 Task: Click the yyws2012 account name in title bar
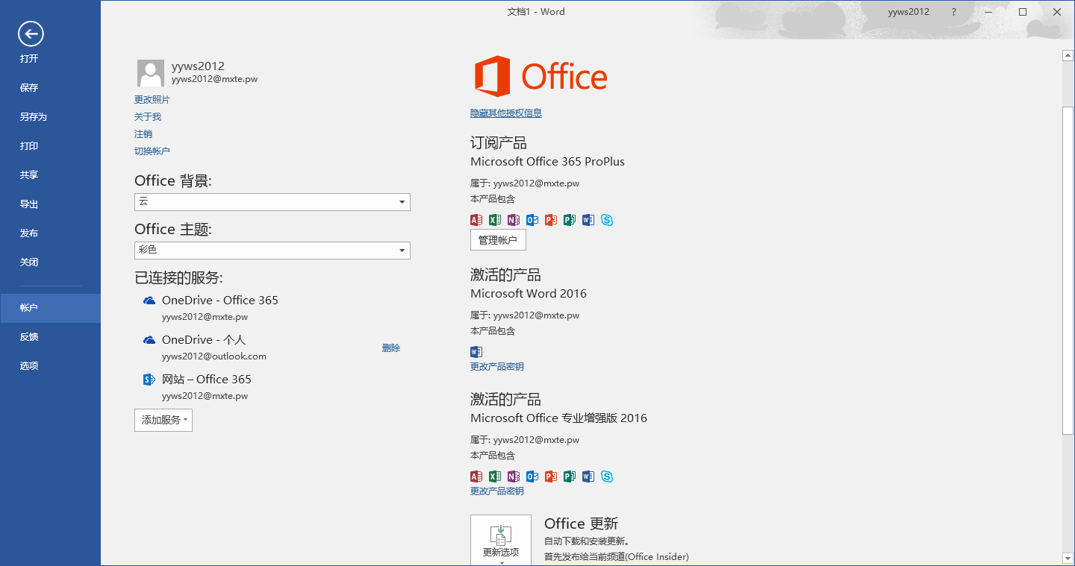tap(909, 12)
